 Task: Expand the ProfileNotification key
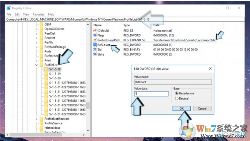tap(36, 119)
